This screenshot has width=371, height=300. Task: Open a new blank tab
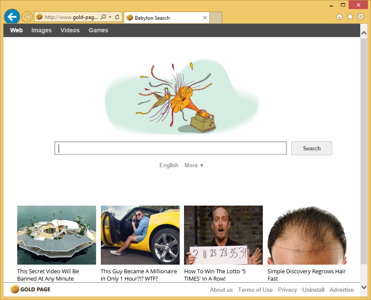pos(216,18)
